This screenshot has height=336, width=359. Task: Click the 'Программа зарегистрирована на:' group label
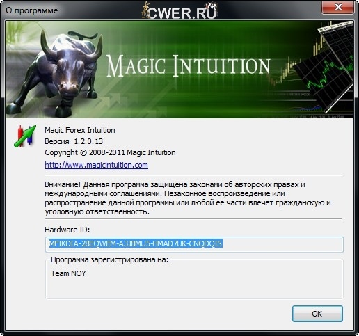[x=109, y=259]
